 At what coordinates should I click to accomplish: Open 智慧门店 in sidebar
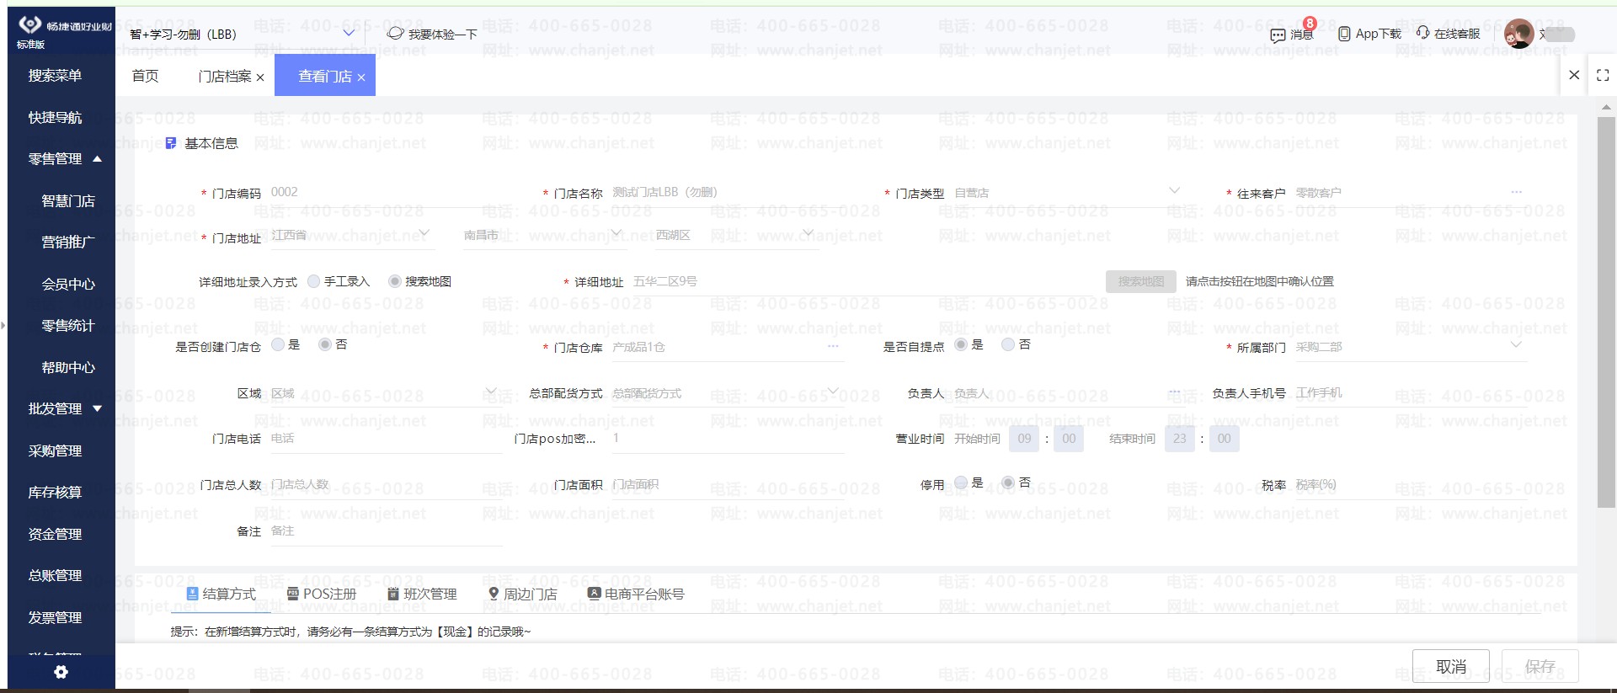[x=68, y=200]
